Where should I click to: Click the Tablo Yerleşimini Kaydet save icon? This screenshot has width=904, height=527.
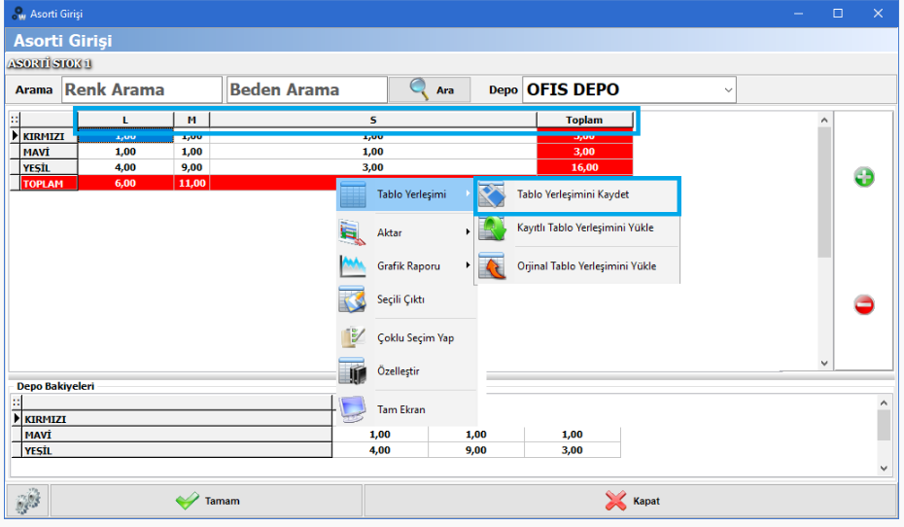coord(493,194)
